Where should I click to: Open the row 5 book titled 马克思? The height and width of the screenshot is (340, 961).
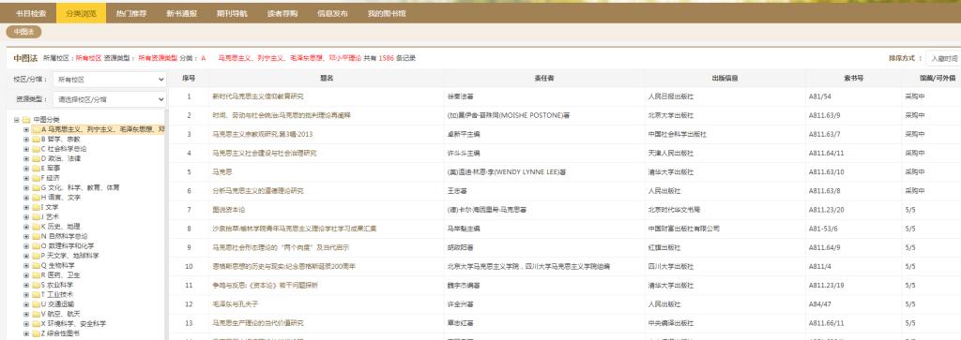coord(221,172)
